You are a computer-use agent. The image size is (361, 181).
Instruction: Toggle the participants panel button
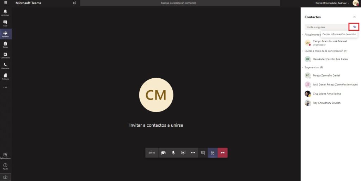(x=213, y=153)
